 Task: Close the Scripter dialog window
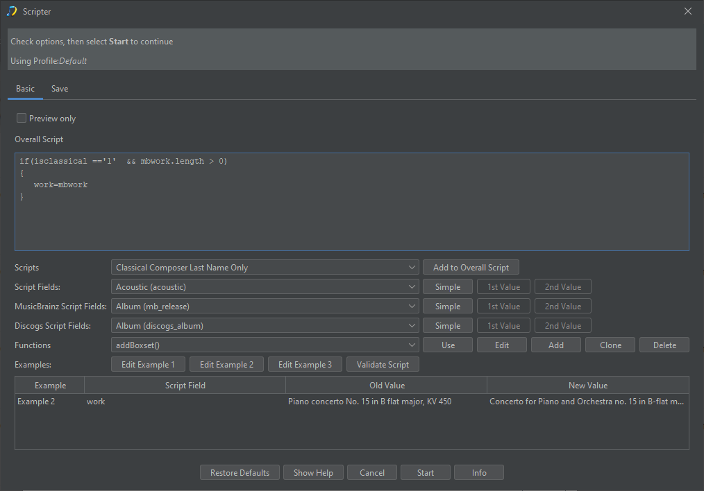click(688, 11)
